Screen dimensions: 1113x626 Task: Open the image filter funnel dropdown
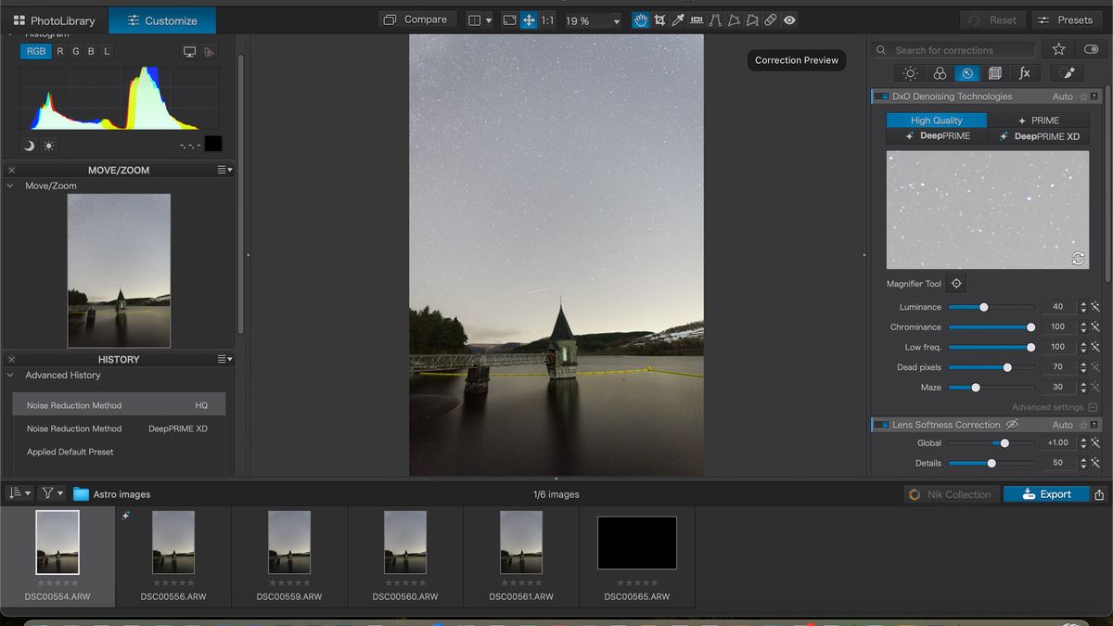click(x=52, y=493)
